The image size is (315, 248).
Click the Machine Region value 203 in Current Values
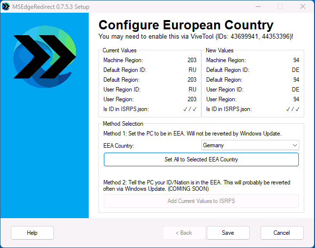point(192,60)
